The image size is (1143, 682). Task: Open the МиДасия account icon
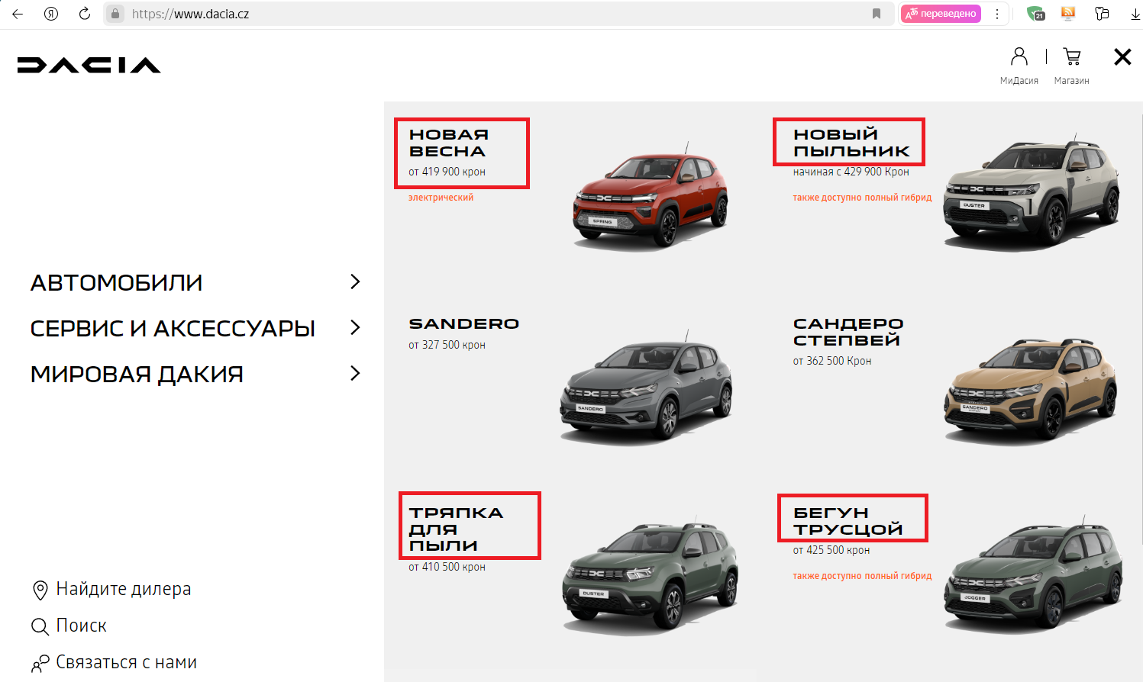[1019, 56]
